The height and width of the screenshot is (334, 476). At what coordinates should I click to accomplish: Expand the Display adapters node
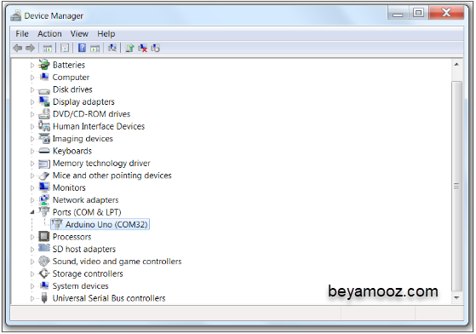[x=32, y=102]
